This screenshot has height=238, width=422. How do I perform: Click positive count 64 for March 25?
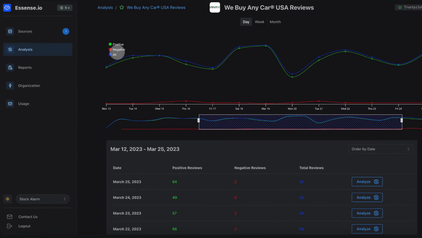(x=175, y=182)
